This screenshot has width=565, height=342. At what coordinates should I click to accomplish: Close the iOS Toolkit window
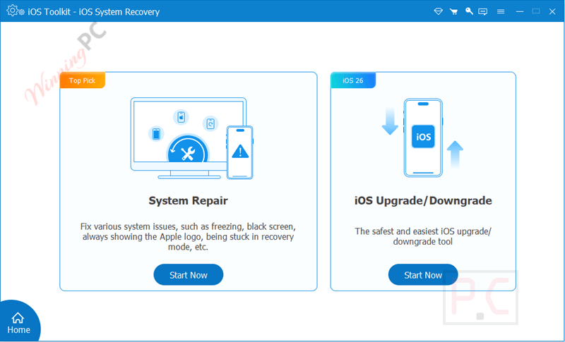552,11
